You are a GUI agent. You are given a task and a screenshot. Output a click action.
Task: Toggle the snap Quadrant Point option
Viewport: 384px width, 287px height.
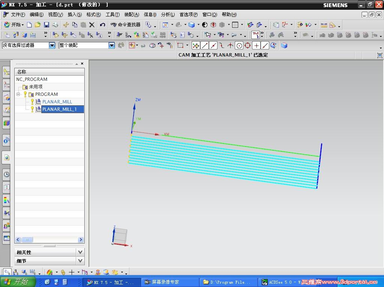[x=247, y=45]
